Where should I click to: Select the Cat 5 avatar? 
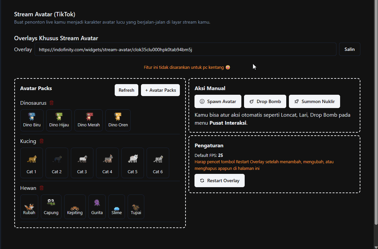pos(133,163)
